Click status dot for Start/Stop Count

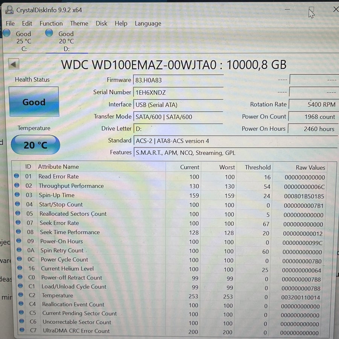click(17, 204)
